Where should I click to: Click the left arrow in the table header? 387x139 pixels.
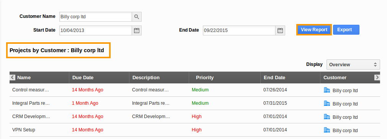(x=13, y=77)
